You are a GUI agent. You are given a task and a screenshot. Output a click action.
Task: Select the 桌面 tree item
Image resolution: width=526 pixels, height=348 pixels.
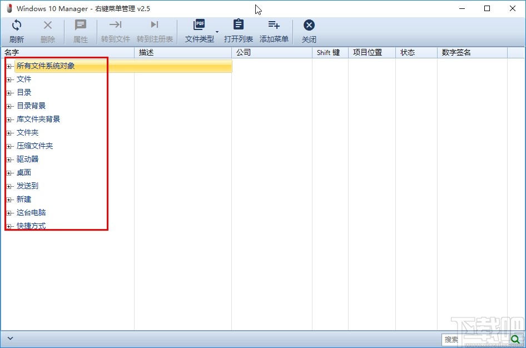(x=23, y=172)
